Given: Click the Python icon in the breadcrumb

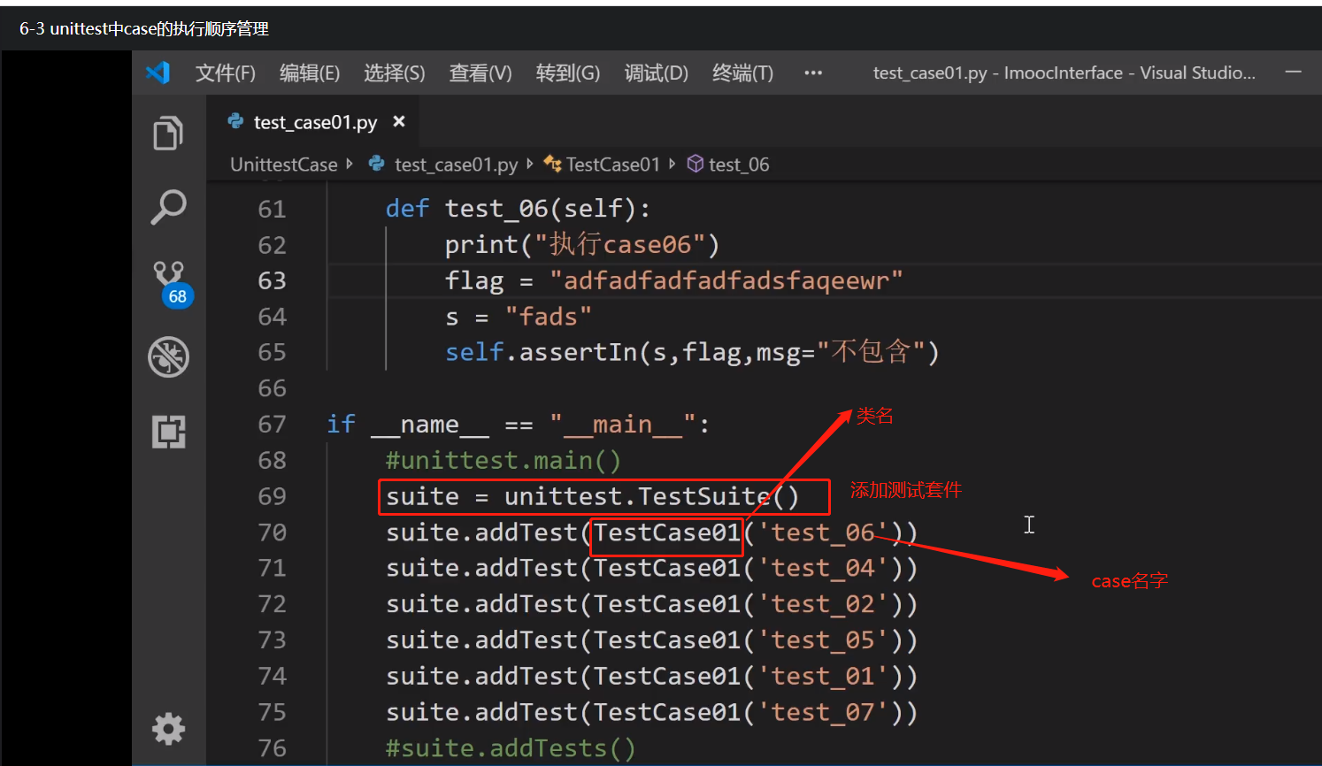Looking at the screenshot, I should [x=377, y=164].
